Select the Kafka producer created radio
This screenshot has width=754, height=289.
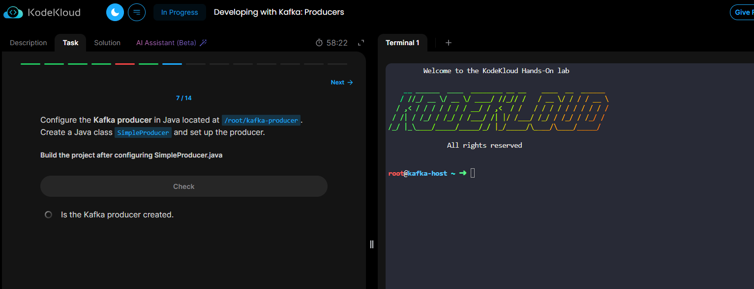[x=48, y=214]
